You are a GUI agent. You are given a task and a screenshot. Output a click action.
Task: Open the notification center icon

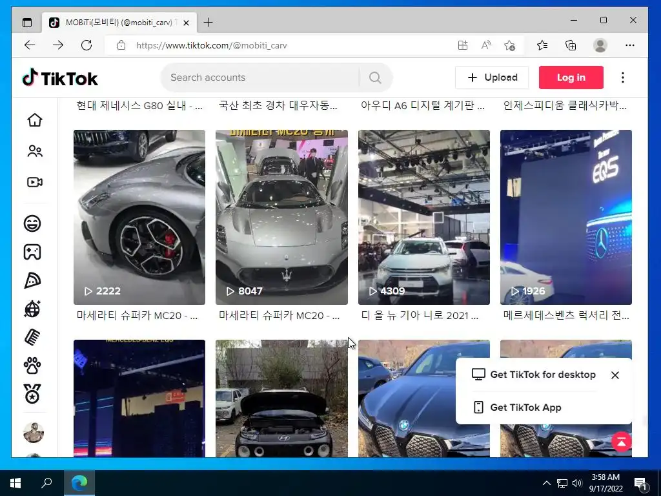coord(641,483)
